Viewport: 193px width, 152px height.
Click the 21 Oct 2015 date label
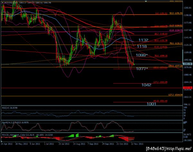122,144
